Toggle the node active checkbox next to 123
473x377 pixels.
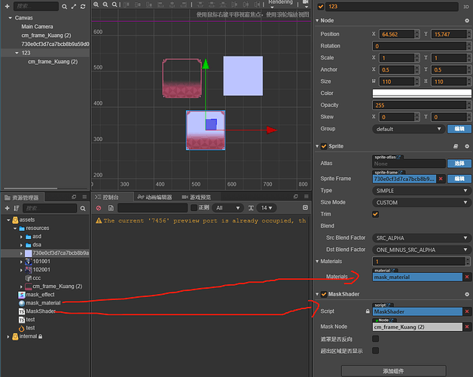tap(321, 6)
